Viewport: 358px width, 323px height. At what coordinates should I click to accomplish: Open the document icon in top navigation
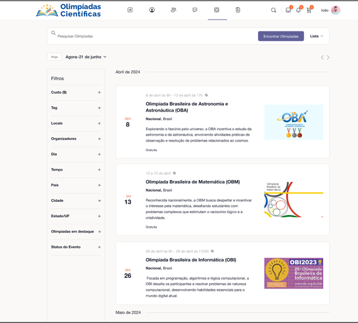[x=238, y=10]
